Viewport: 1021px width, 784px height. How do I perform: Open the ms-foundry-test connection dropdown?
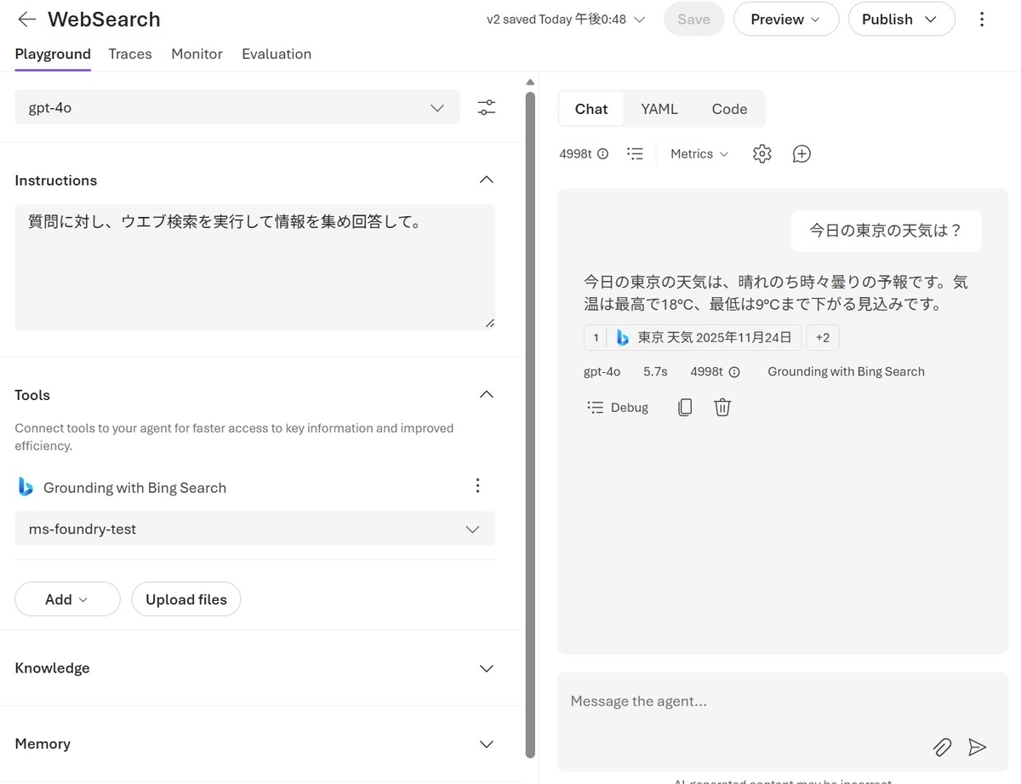point(255,529)
